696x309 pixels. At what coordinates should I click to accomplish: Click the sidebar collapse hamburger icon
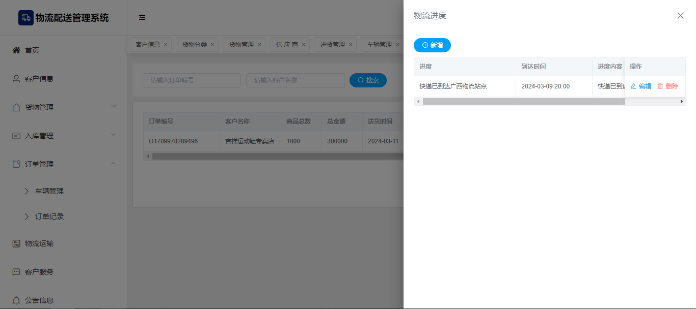pyautogui.click(x=142, y=17)
